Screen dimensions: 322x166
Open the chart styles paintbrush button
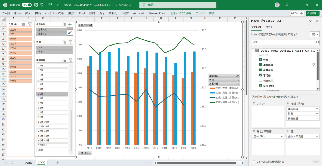tap(70, 32)
